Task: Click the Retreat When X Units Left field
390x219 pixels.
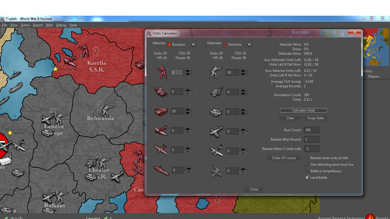Action: click(311, 149)
